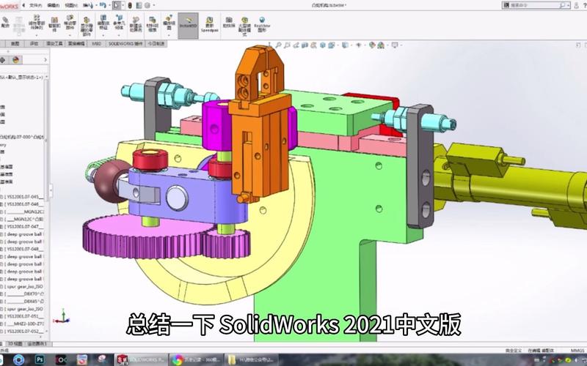
Task: Open the configuration dropdown 默认_显示状态-1
Action: 22,77
